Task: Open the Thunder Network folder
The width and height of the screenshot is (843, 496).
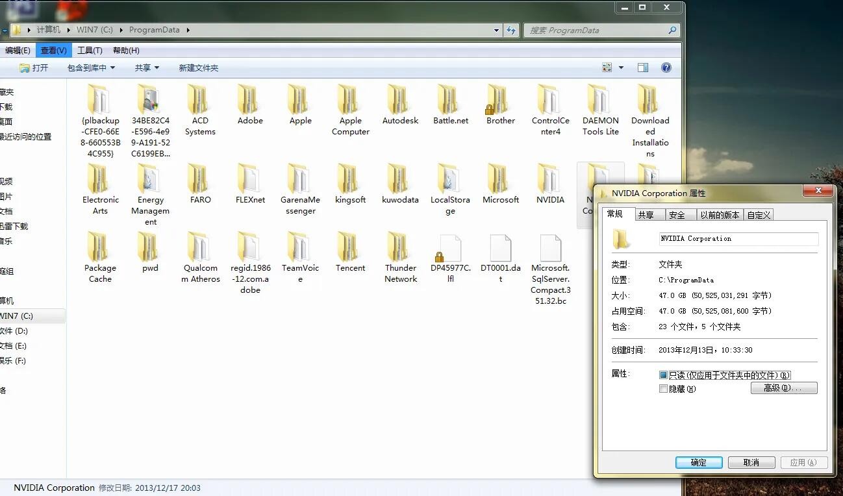Action: 400,256
